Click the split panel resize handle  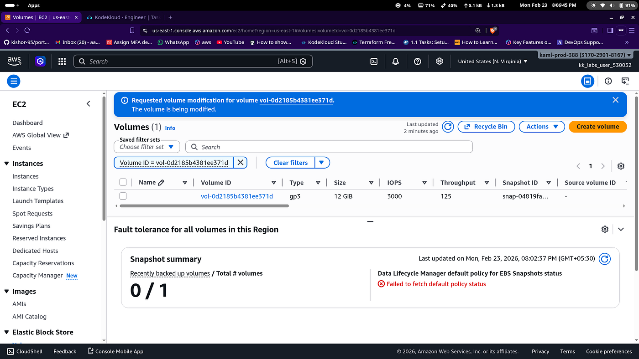click(x=370, y=221)
